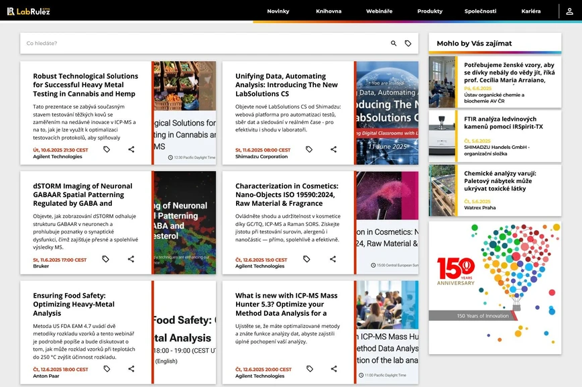Click 'Agilent Technologies' under Cannabis card

58,157
